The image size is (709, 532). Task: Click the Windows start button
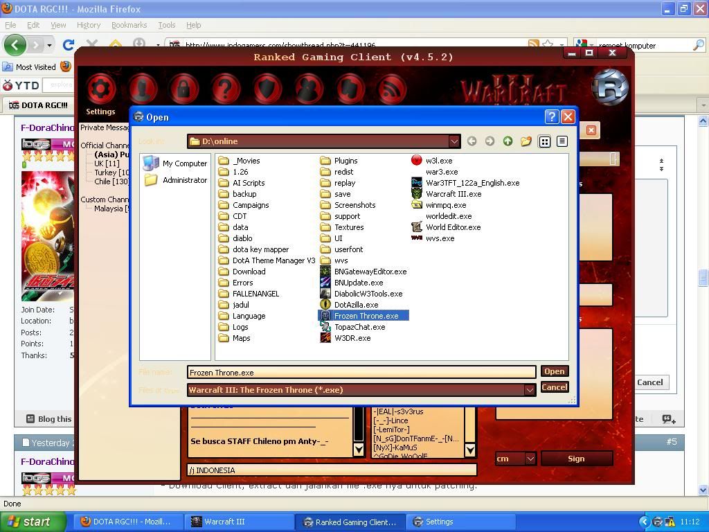(x=33, y=522)
